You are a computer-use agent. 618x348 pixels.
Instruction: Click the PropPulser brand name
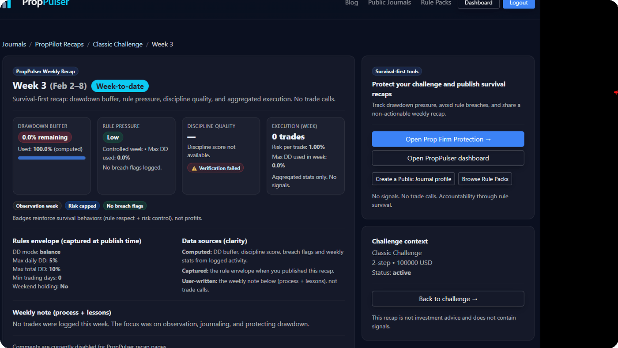click(x=46, y=3)
